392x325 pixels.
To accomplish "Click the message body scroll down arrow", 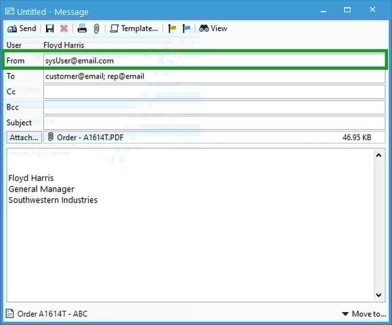I will 378,295.
